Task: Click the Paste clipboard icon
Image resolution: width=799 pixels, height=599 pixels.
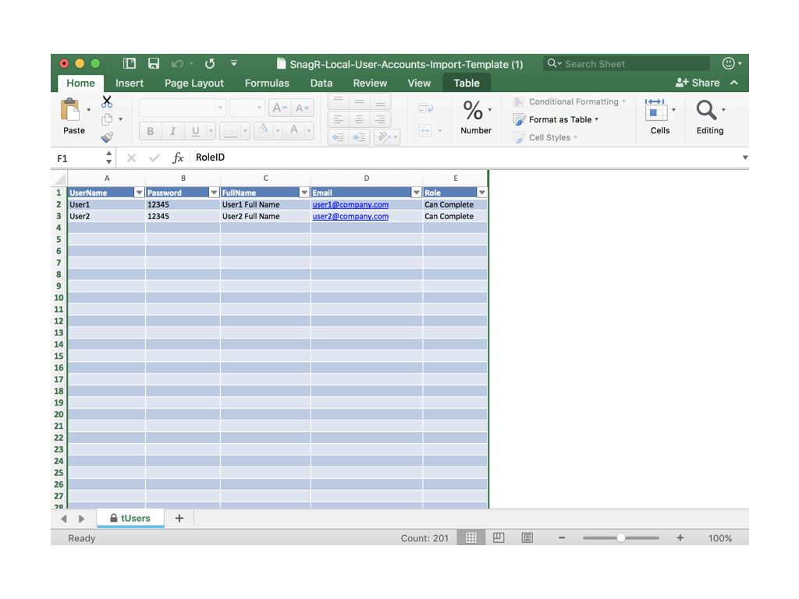Action: pyautogui.click(x=70, y=110)
